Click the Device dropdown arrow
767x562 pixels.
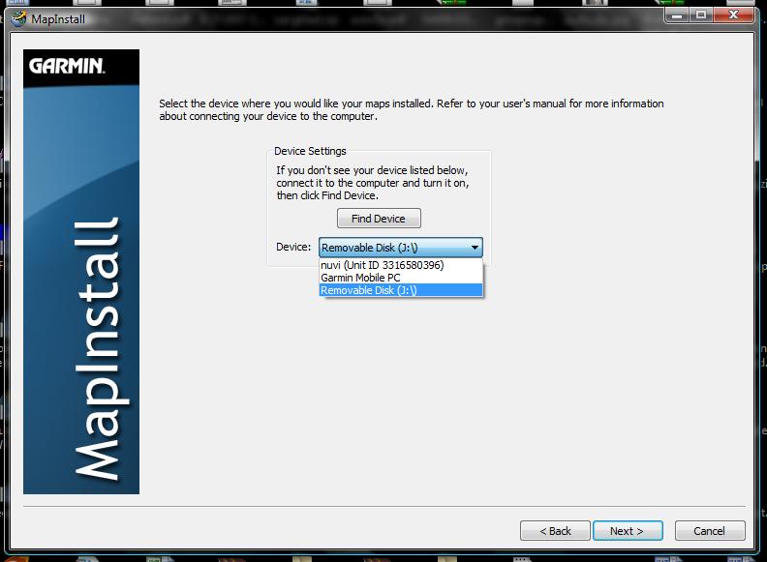click(474, 248)
